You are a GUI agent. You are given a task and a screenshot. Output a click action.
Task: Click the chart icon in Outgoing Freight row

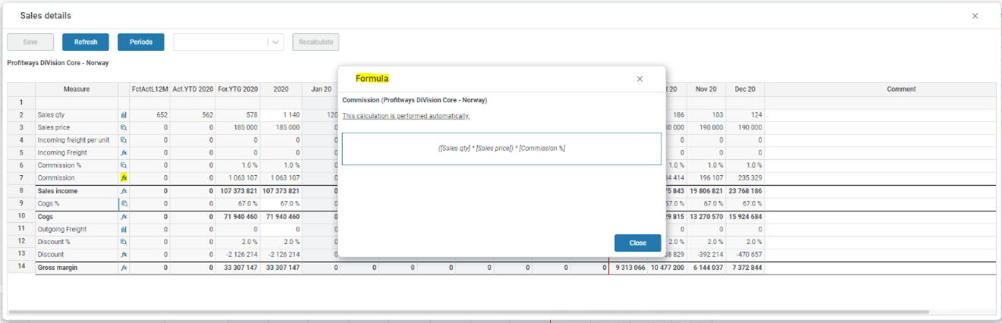coord(124,229)
